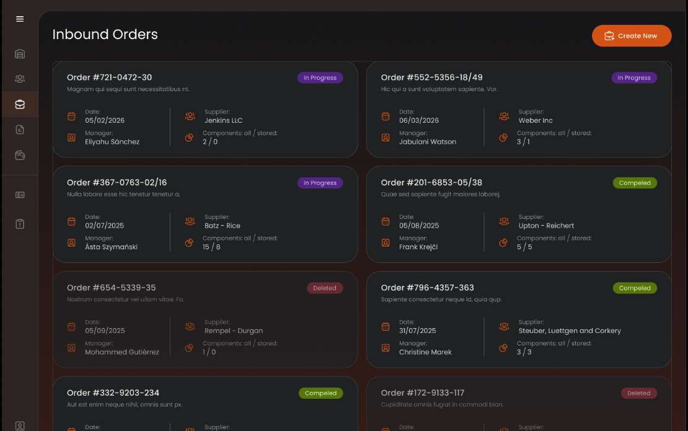This screenshot has width=688, height=431.
Task: Open Order #332-9203-234 title
Action: tap(113, 393)
